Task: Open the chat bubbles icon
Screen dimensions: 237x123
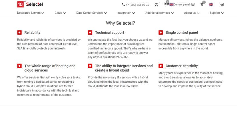Action: 156,5
